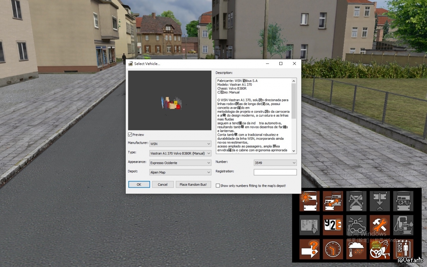Click the 'Registration:' label
427x267 pixels.
[225, 171]
